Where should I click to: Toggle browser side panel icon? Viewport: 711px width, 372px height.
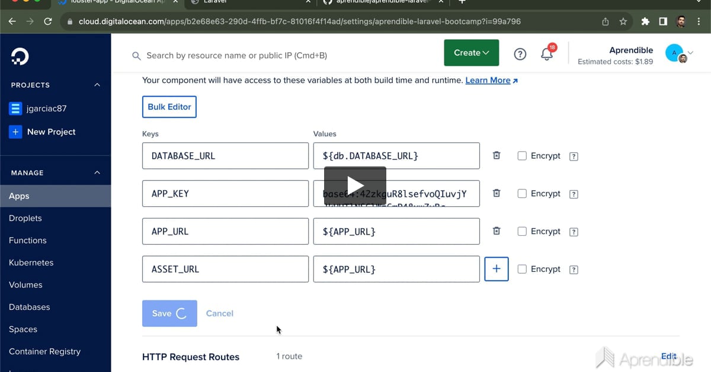pos(663,21)
